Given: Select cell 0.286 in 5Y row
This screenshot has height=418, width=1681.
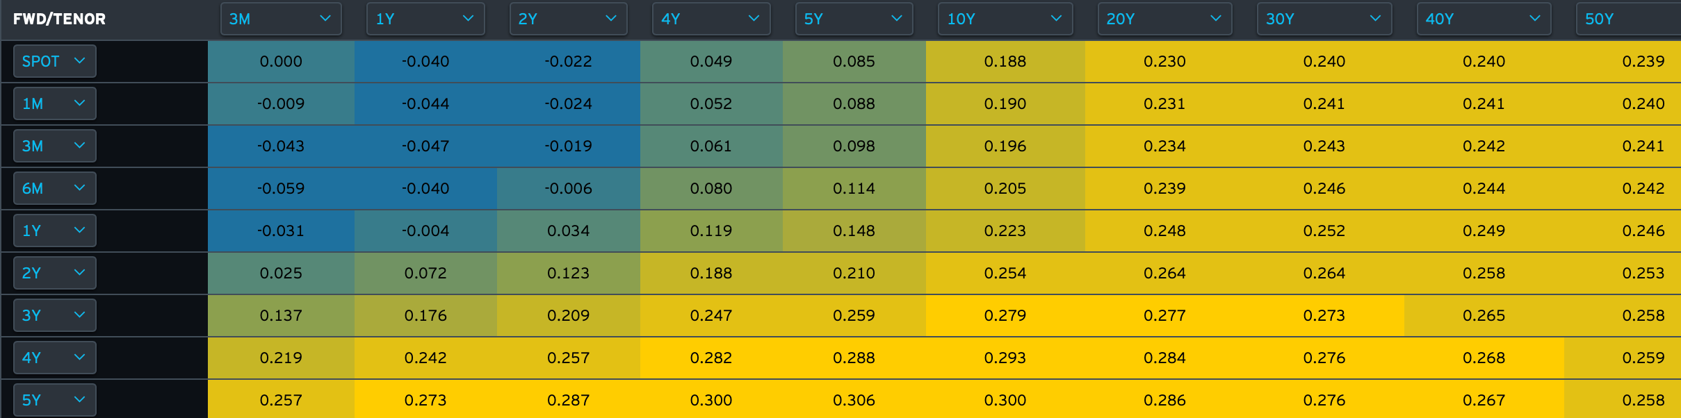Looking at the screenshot, I should 1164,400.
